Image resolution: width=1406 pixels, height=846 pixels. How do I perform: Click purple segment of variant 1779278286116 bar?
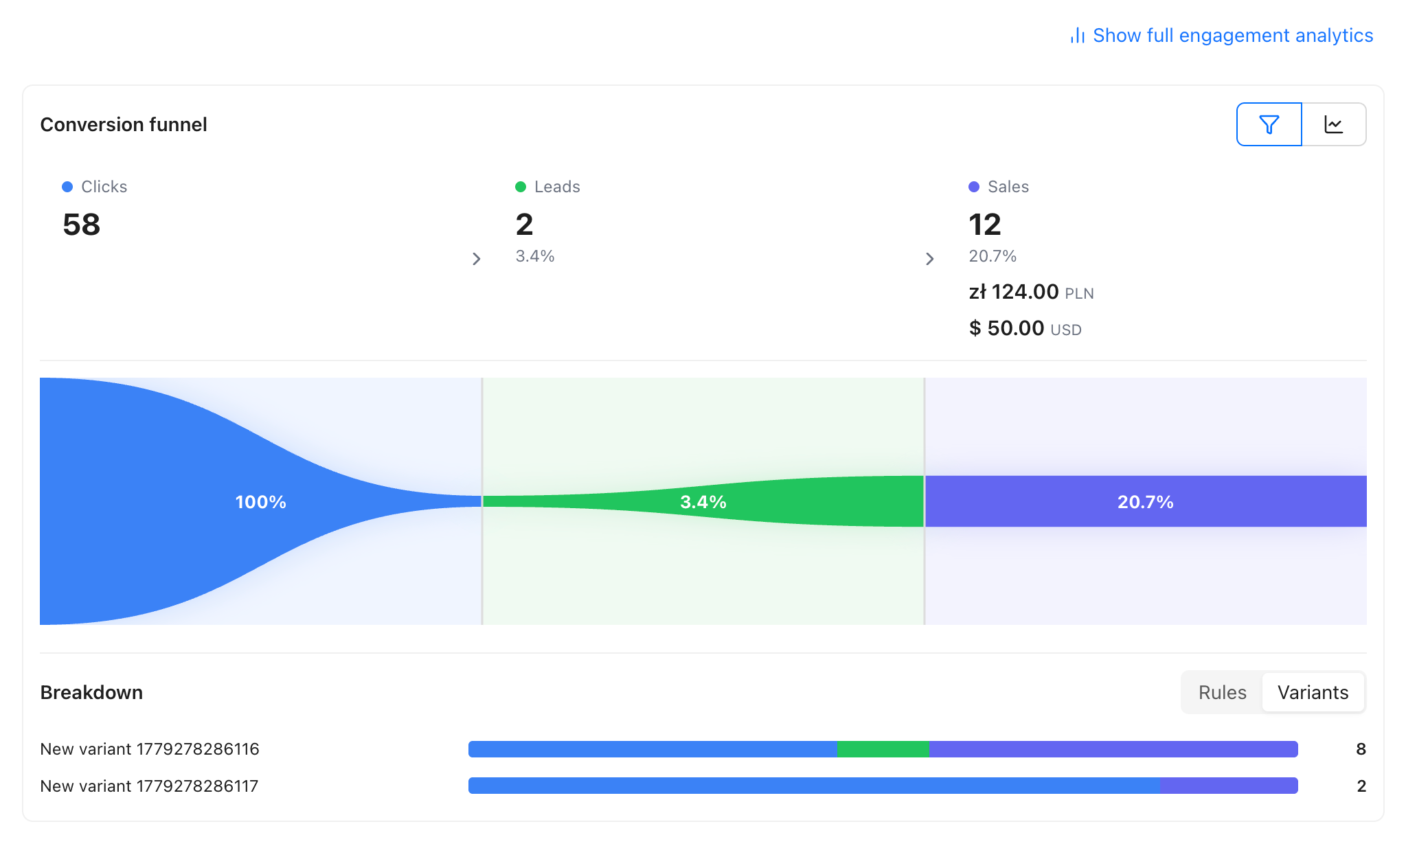click(x=1113, y=749)
